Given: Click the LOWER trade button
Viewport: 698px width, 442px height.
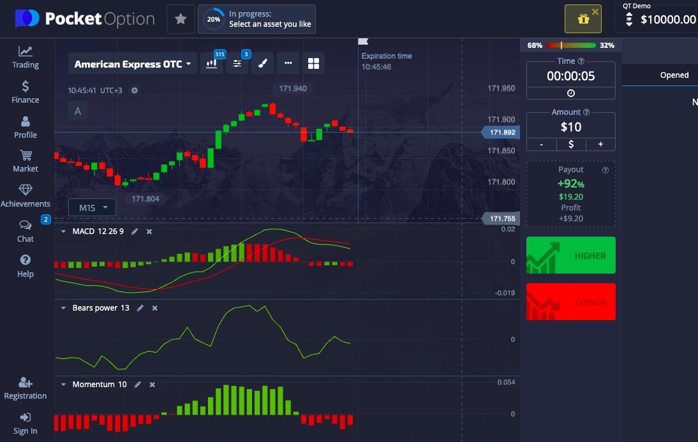Looking at the screenshot, I should [570, 302].
